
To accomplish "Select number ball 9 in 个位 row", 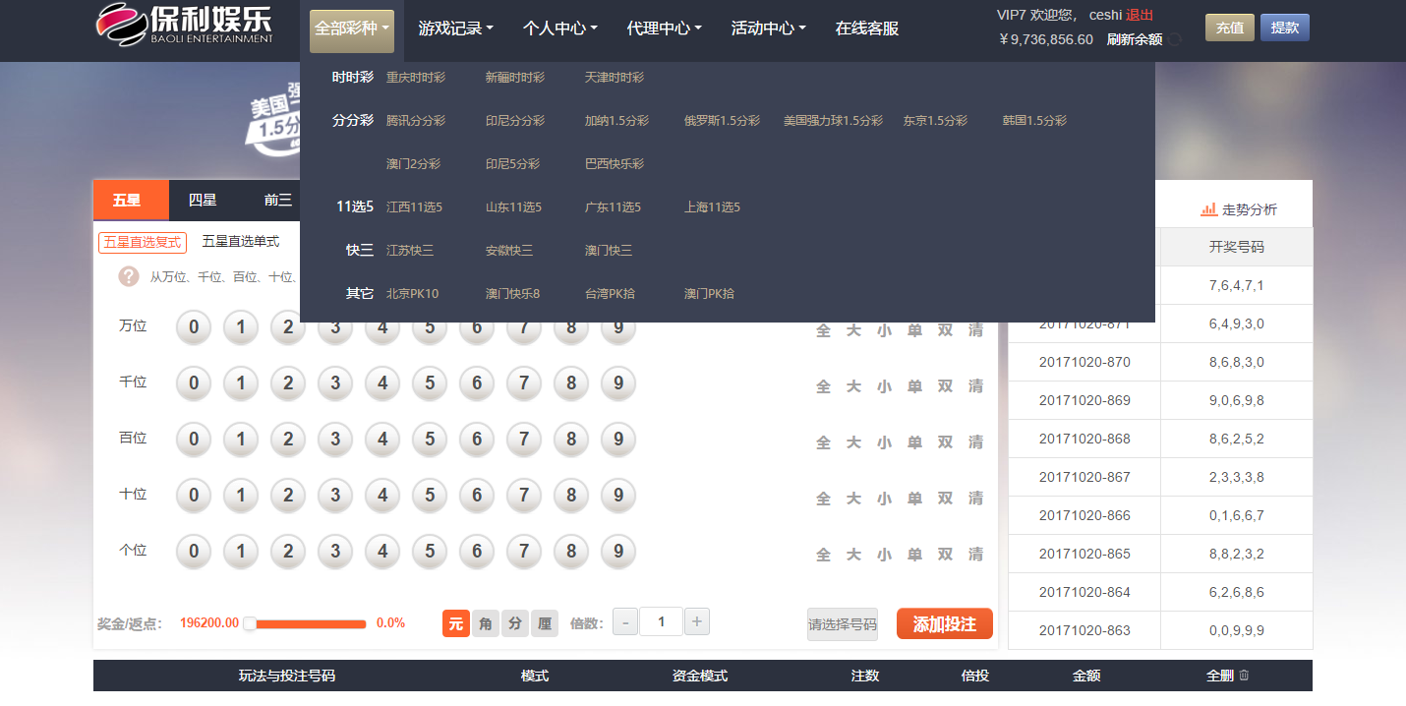I will (618, 552).
